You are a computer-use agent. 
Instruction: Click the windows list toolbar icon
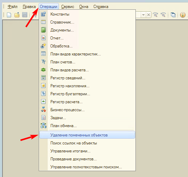coord(173,15)
